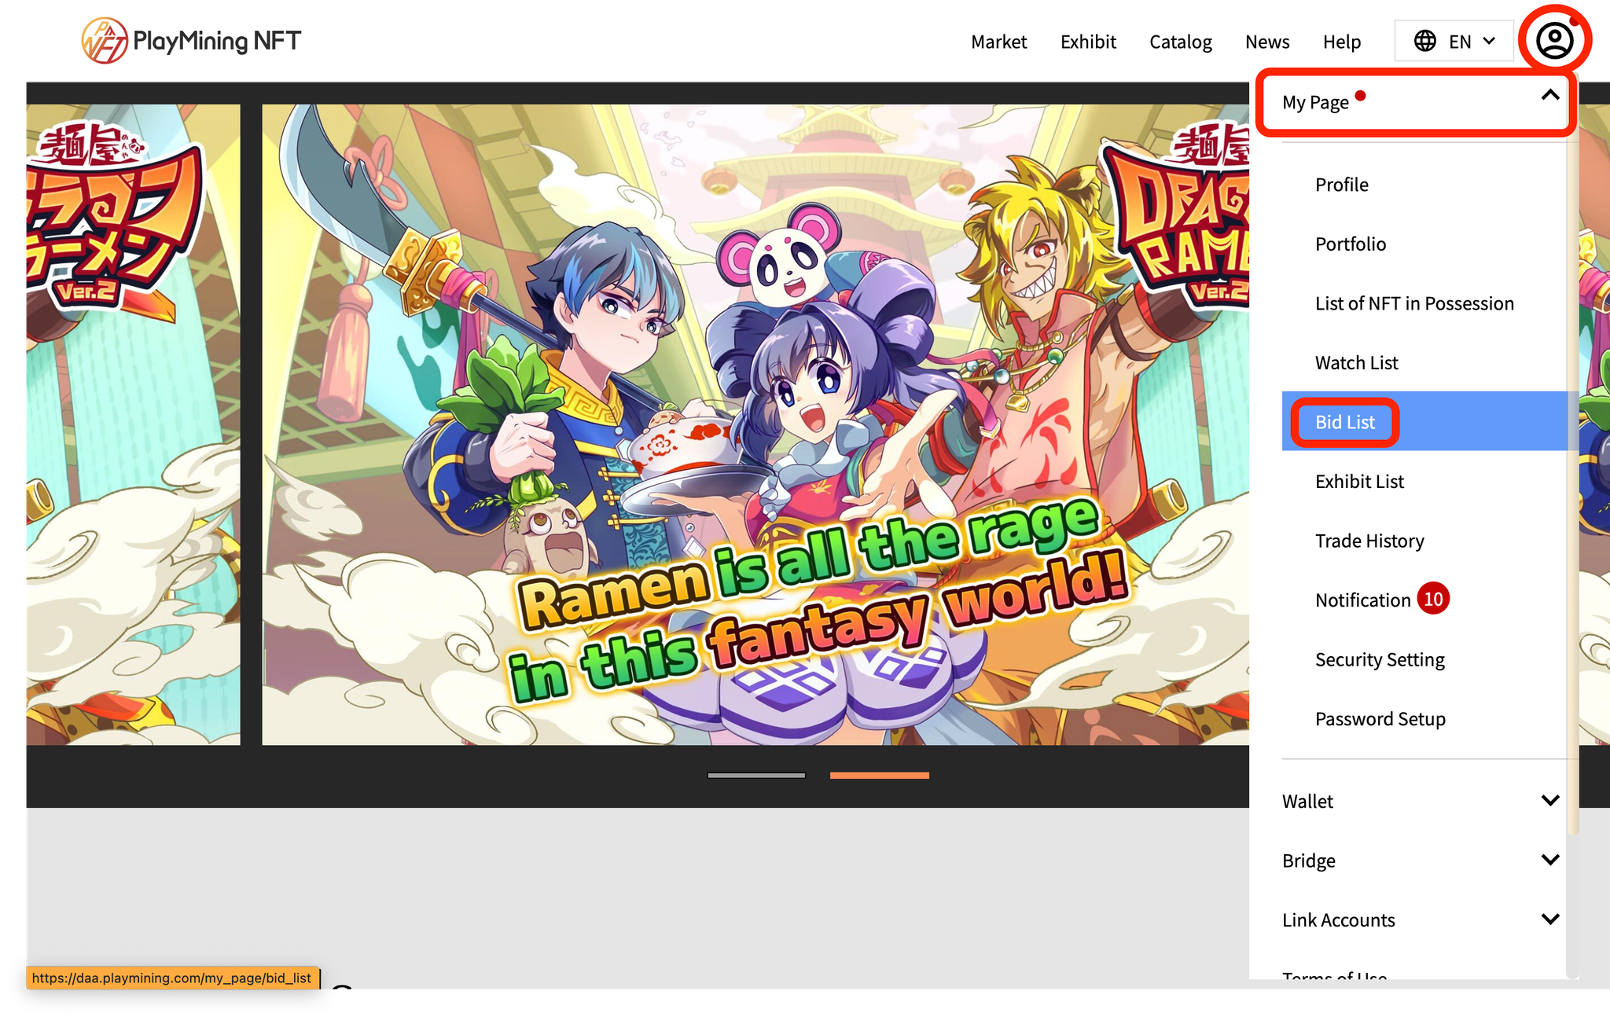Switch to first carousel slide indicator
1610x1020 pixels.
click(755, 776)
